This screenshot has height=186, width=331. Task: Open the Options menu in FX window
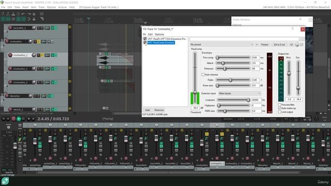click(159, 35)
